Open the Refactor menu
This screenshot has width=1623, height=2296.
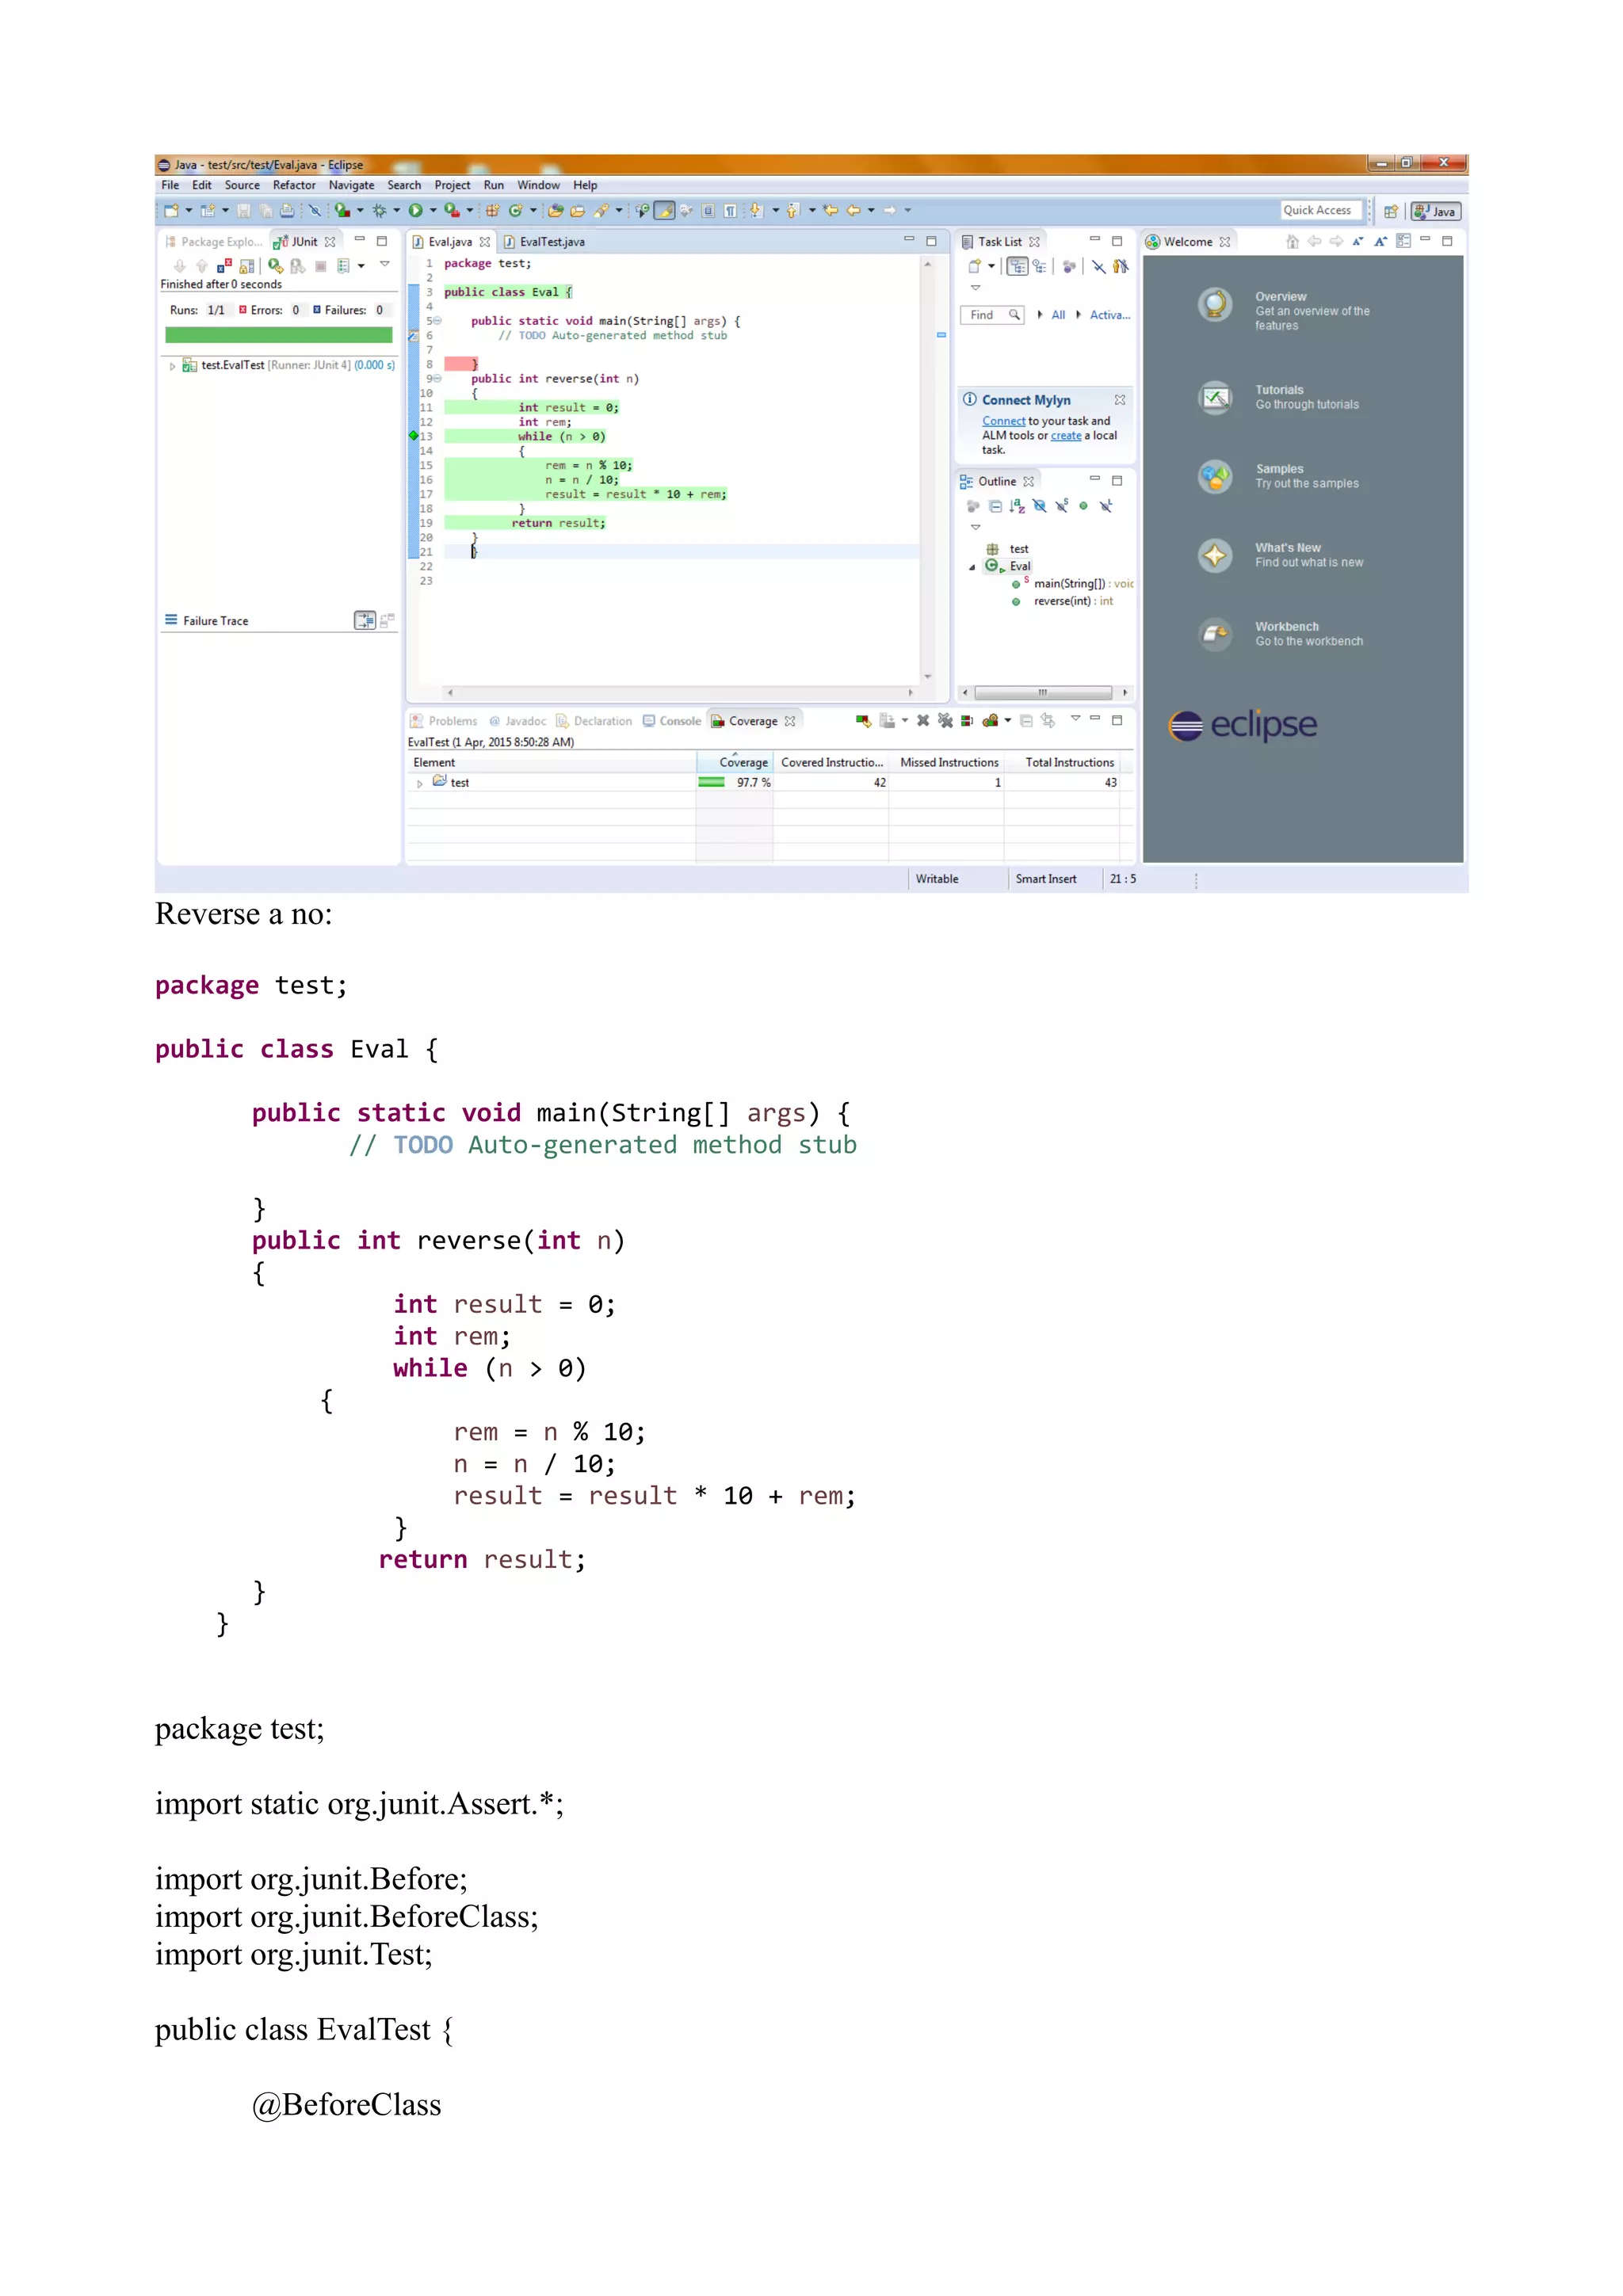pyautogui.click(x=294, y=185)
